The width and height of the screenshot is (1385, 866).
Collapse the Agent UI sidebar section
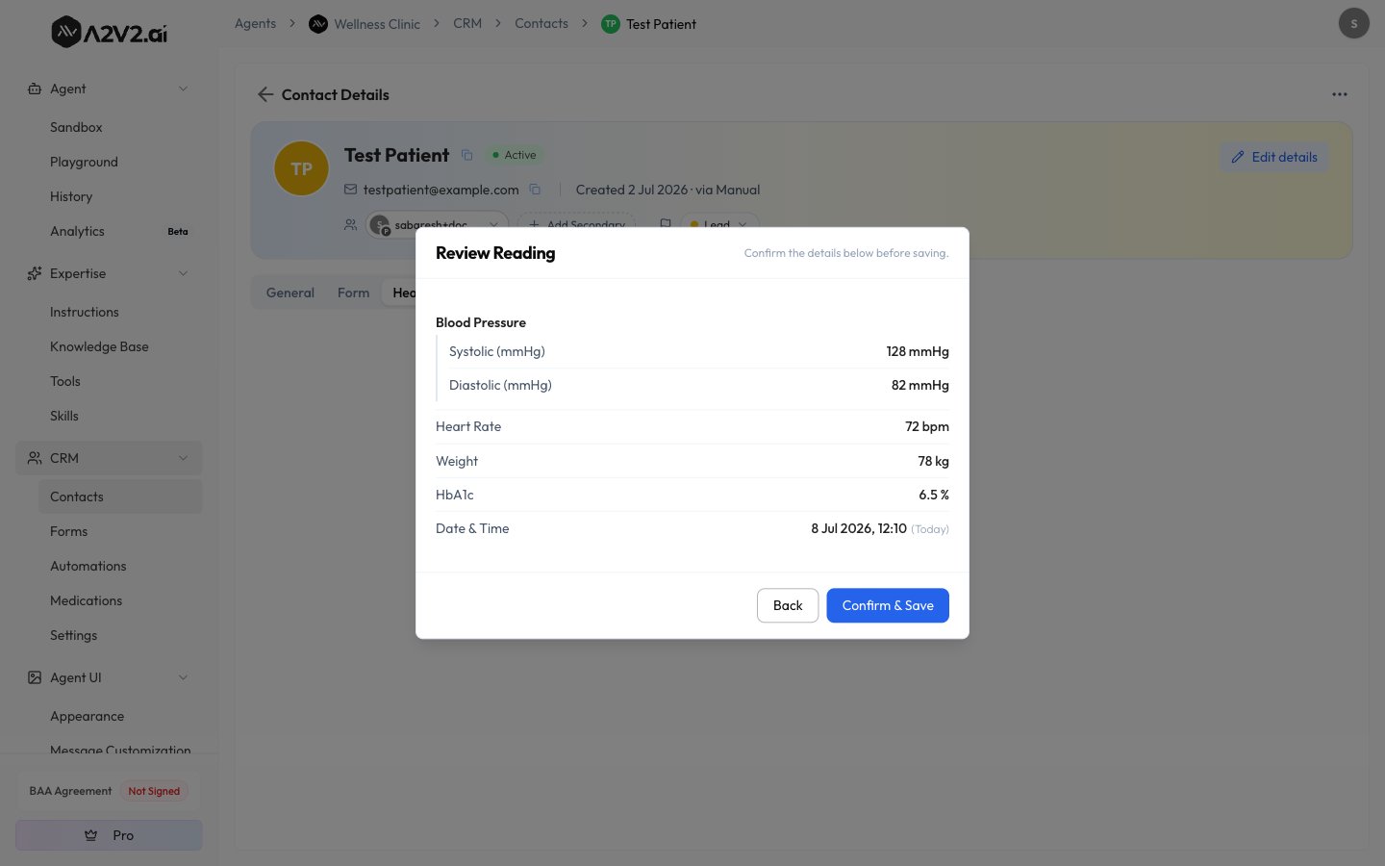[x=183, y=677]
